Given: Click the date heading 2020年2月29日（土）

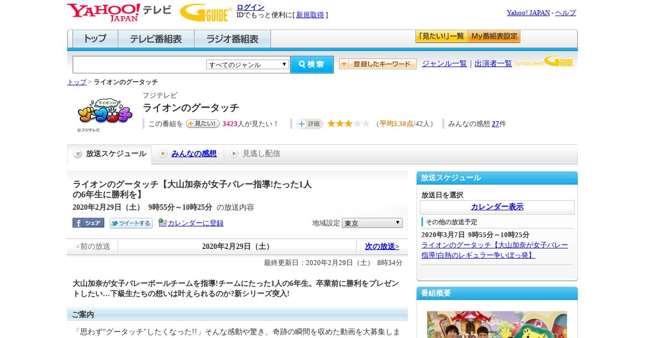Looking at the screenshot, I should 237,247.
